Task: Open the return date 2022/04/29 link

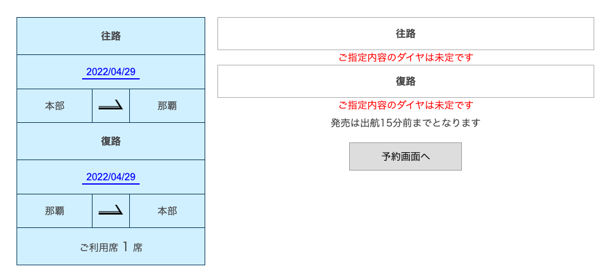Action: coord(111,177)
